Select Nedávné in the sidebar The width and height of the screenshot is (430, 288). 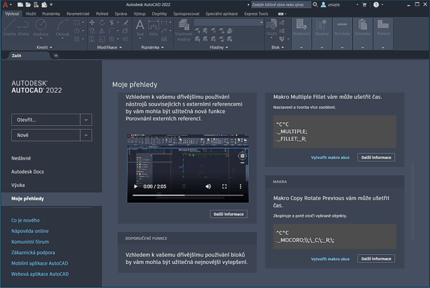(21, 158)
